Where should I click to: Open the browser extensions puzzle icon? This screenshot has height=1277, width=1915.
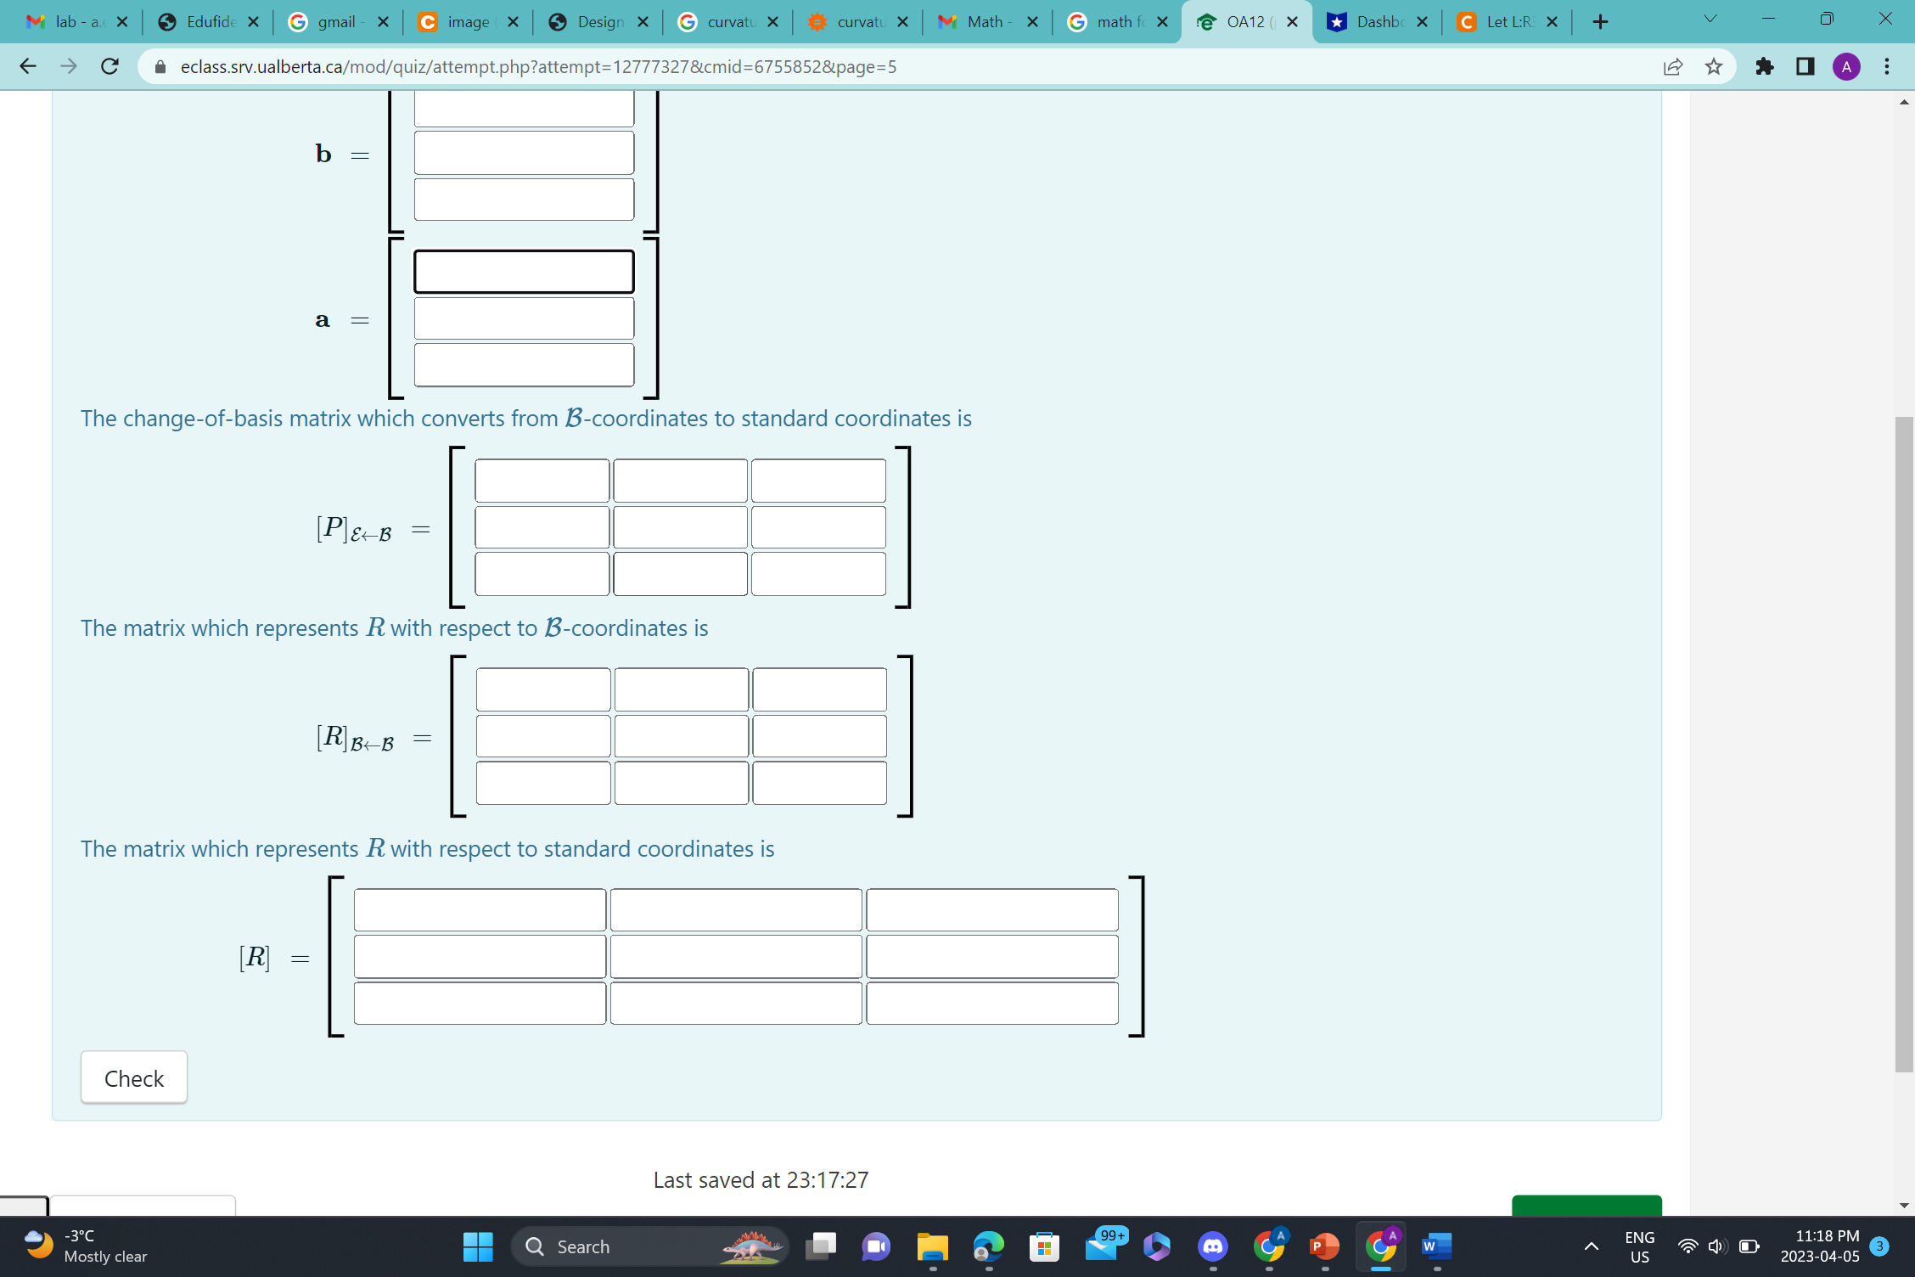point(1764,66)
